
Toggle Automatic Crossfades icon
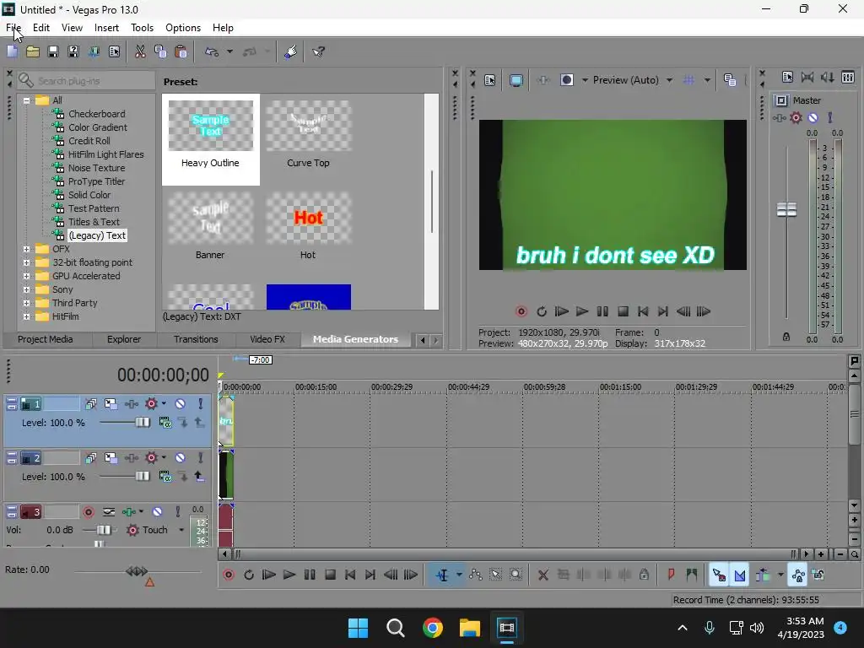(739, 575)
